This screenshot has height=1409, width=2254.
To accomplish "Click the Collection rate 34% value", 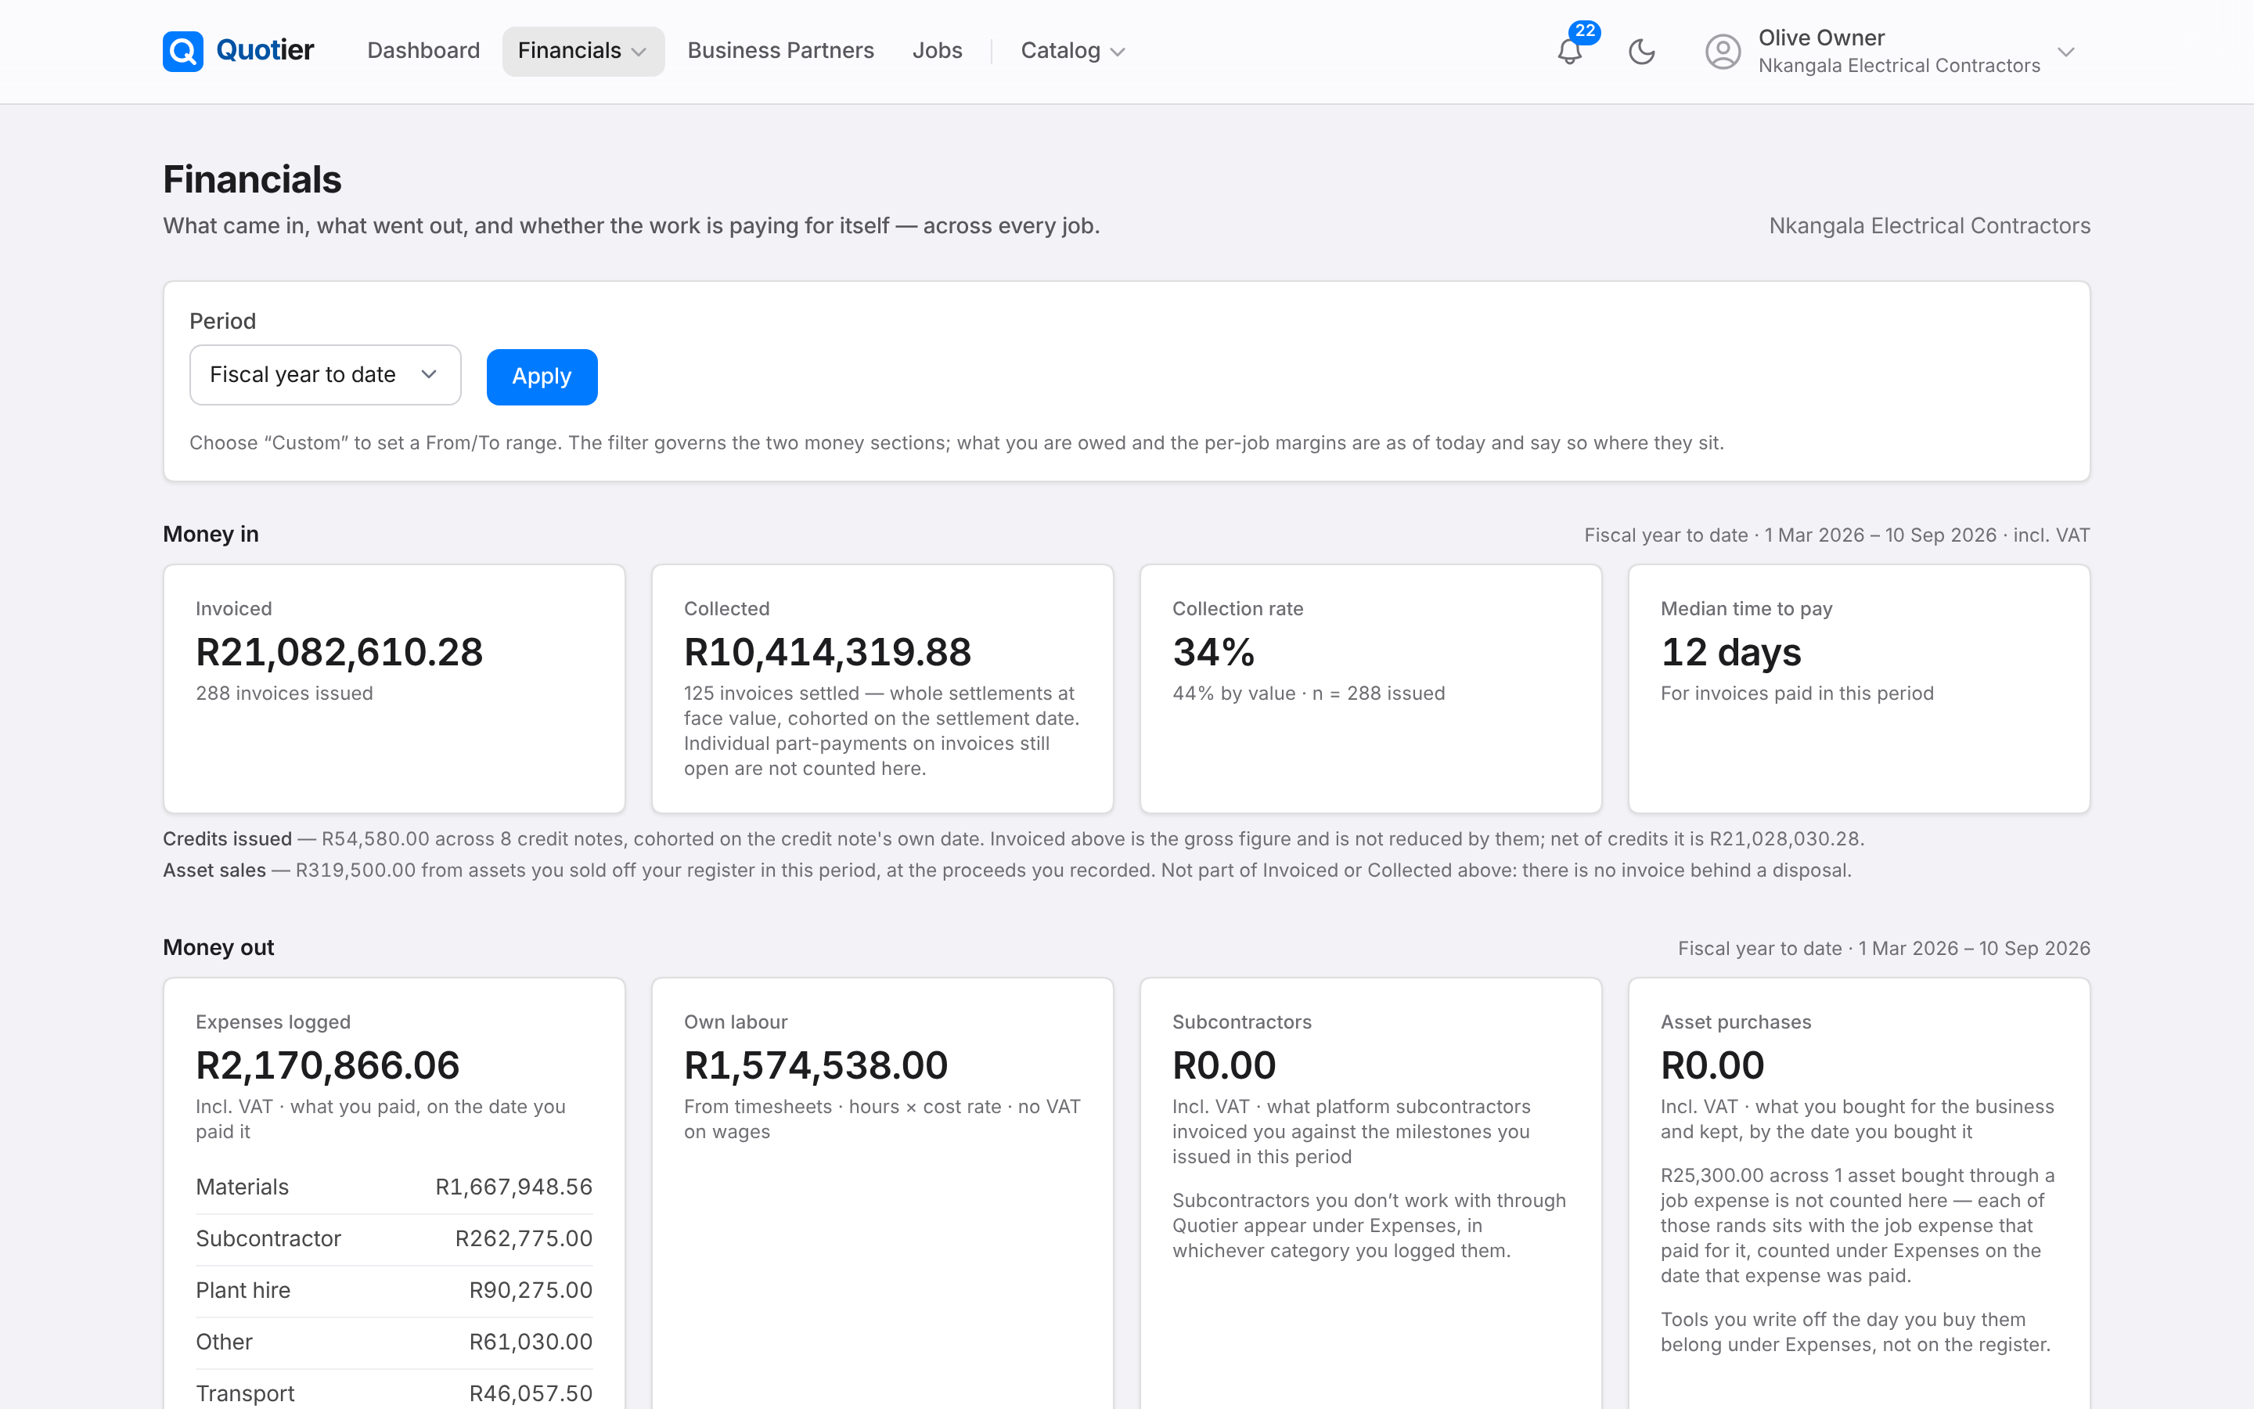I will [x=1214, y=651].
